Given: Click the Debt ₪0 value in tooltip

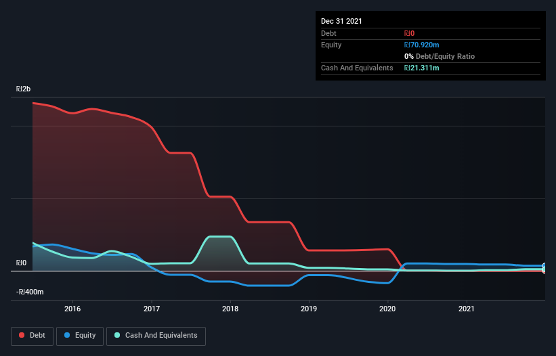Looking at the screenshot, I should [x=409, y=33].
